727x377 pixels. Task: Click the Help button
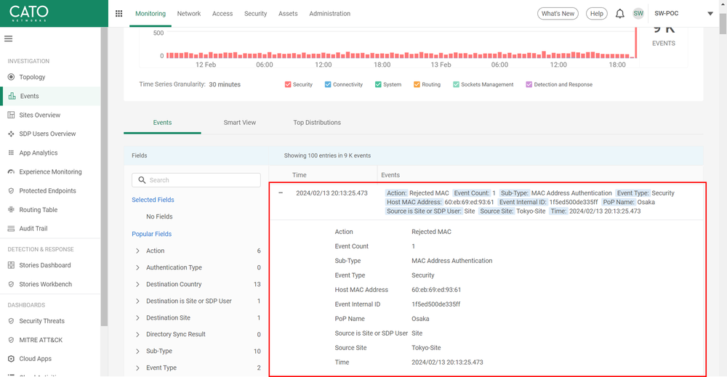point(597,13)
